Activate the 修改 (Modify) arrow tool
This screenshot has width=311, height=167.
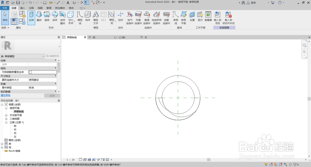click(x=5, y=18)
